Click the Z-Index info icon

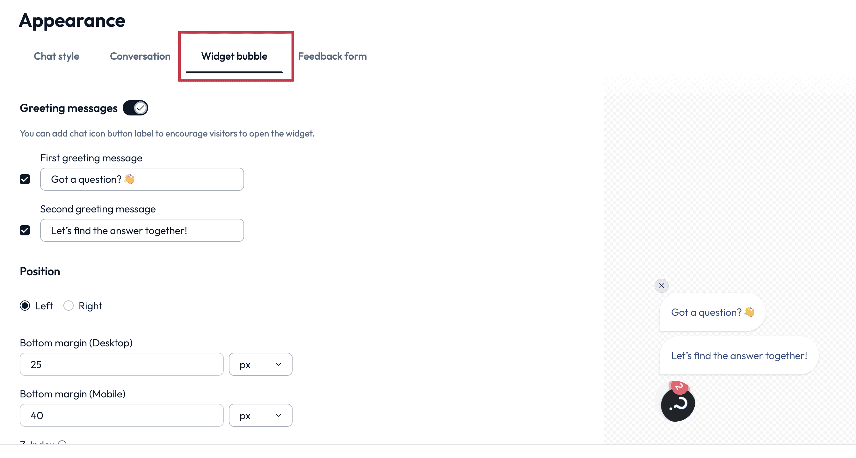tap(62, 443)
